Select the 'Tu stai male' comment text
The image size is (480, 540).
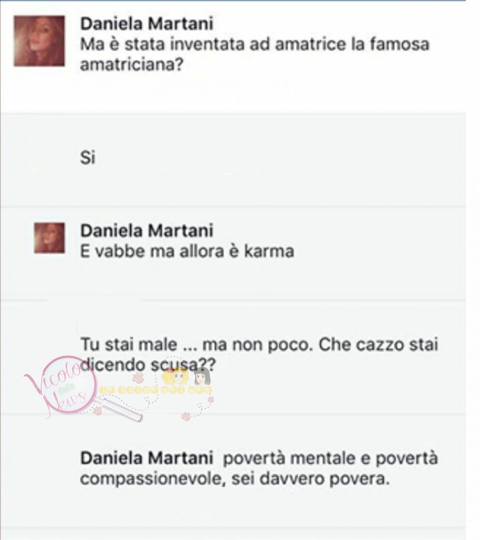point(259,355)
